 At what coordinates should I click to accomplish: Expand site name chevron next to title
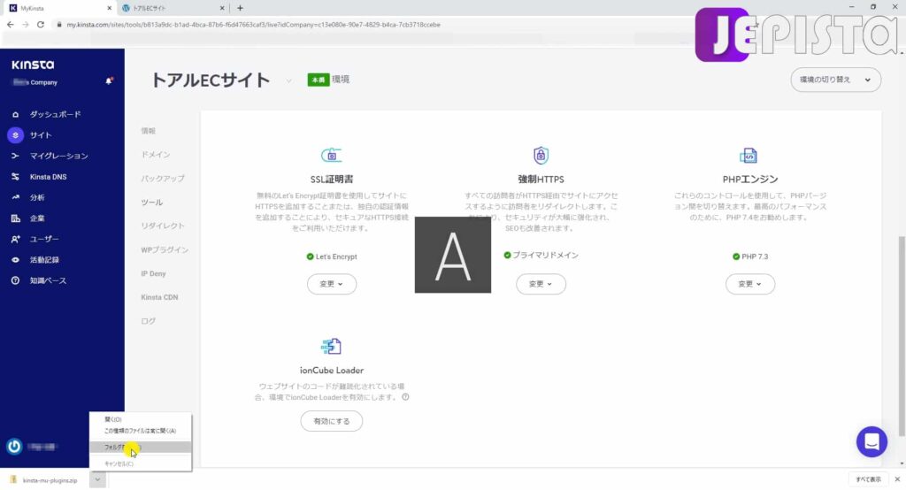(288, 80)
